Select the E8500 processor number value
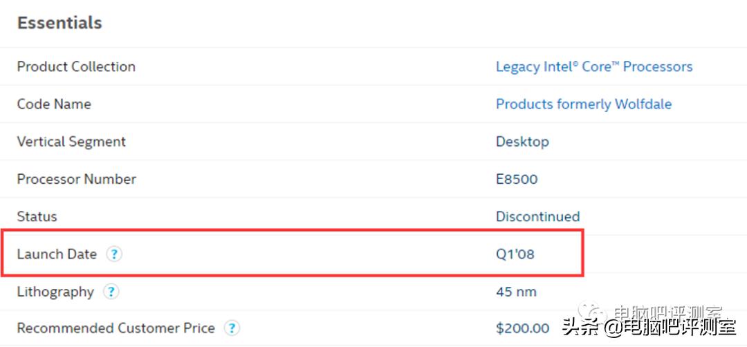The width and height of the screenshot is (747, 347). click(x=517, y=179)
